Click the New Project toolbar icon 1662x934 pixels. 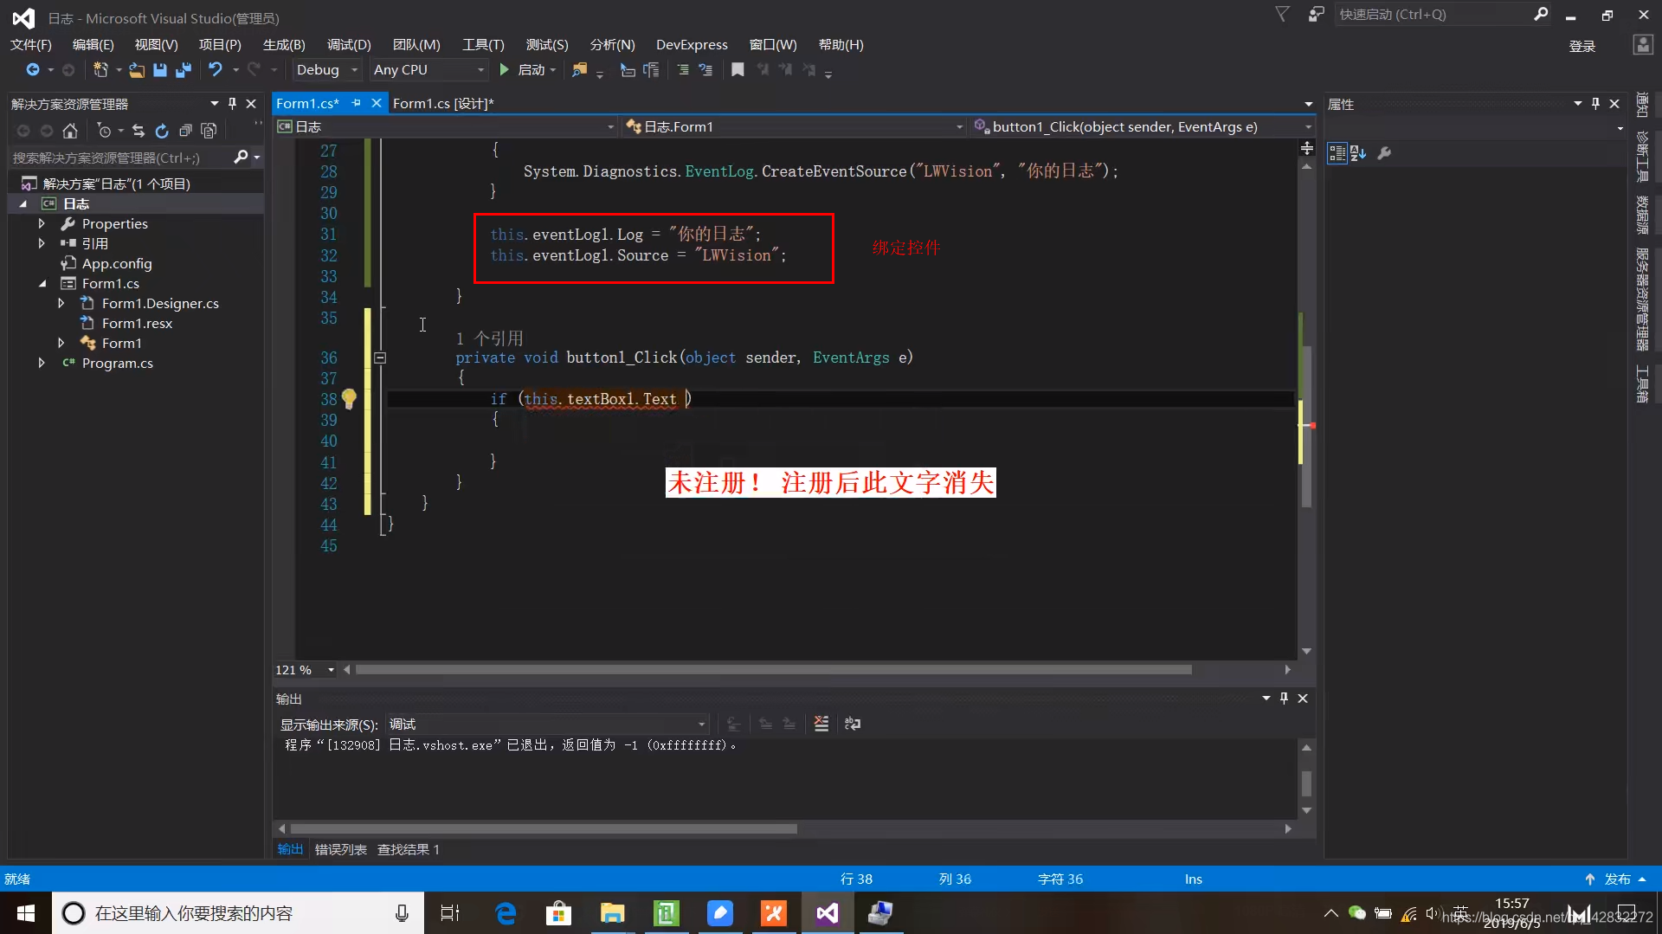click(x=100, y=69)
